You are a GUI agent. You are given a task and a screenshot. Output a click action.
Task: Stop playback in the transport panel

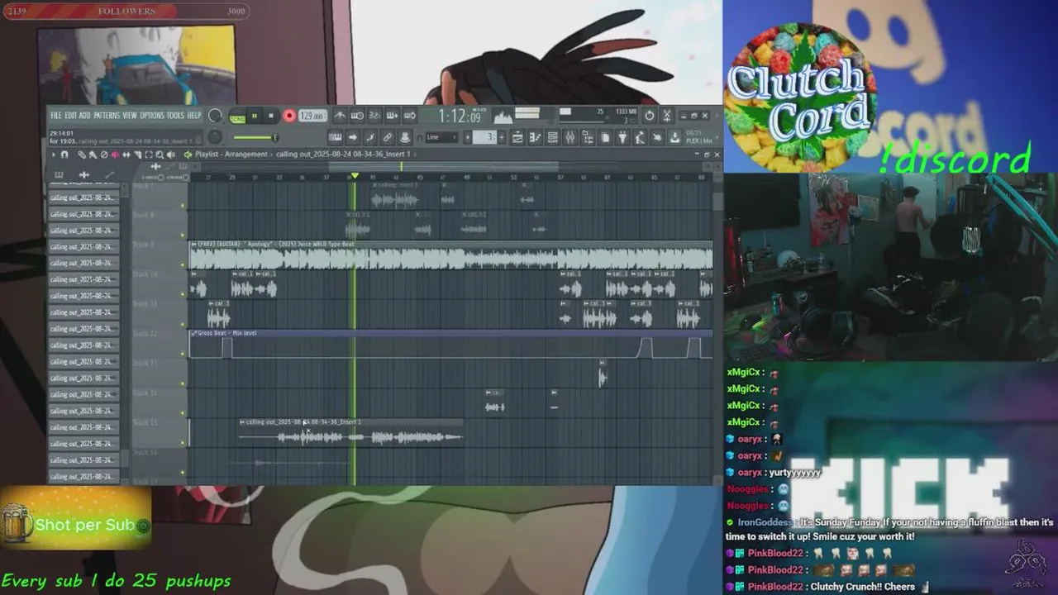271,116
